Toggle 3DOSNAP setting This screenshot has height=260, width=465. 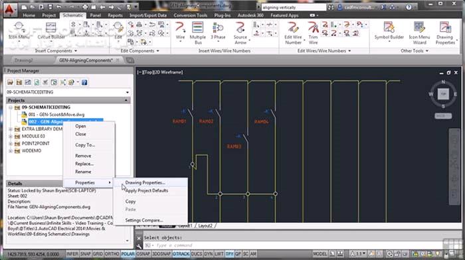pos(161,254)
